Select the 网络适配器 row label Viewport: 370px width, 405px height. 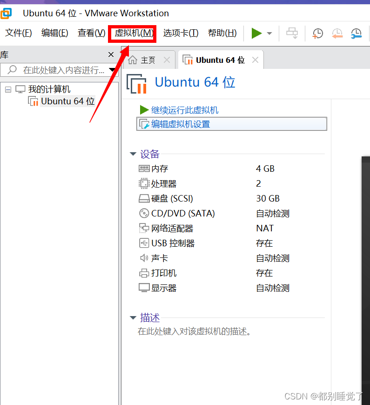(172, 228)
